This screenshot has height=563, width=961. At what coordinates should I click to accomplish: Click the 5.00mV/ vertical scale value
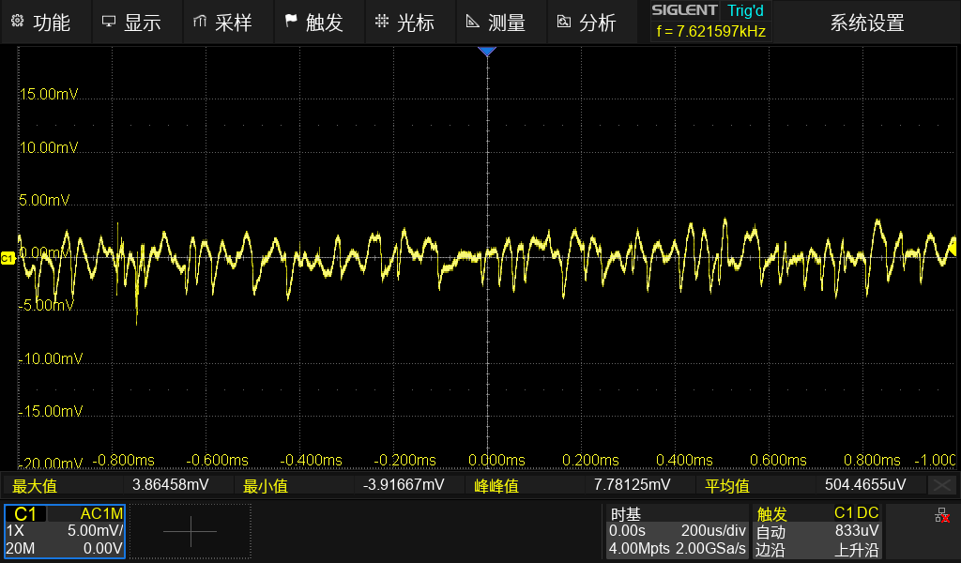pyautogui.click(x=95, y=530)
